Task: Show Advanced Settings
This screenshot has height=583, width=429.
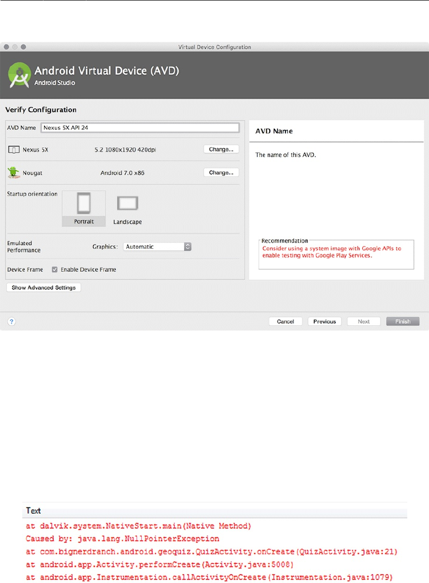Action: click(x=43, y=288)
